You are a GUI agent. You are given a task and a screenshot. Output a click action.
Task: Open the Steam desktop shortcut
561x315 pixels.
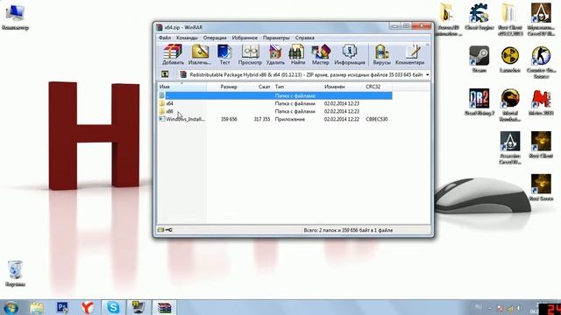479,59
